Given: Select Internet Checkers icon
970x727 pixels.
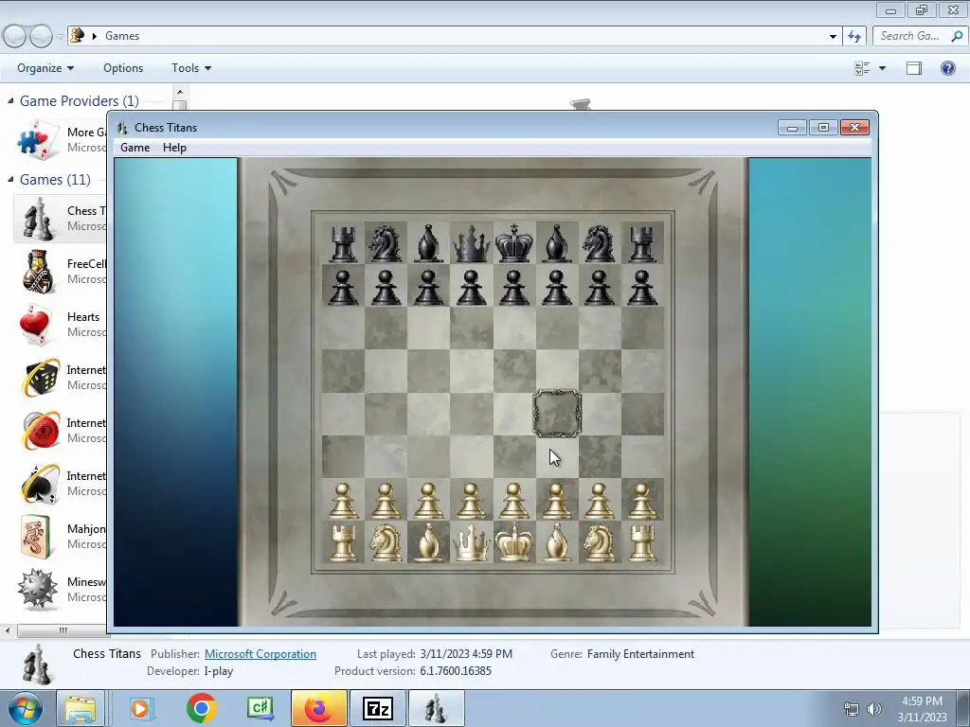Looking at the screenshot, I should click(40, 431).
